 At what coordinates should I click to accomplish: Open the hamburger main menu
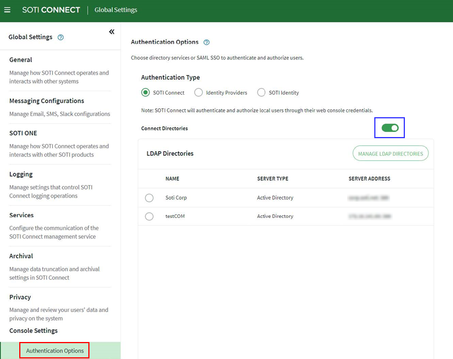coord(7,10)
